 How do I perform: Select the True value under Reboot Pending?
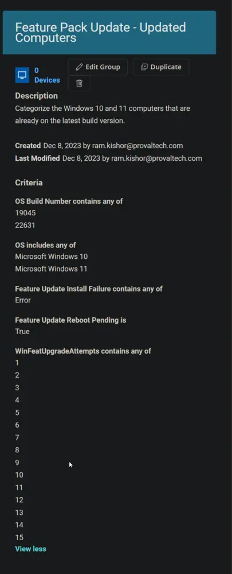coord(22,331)
